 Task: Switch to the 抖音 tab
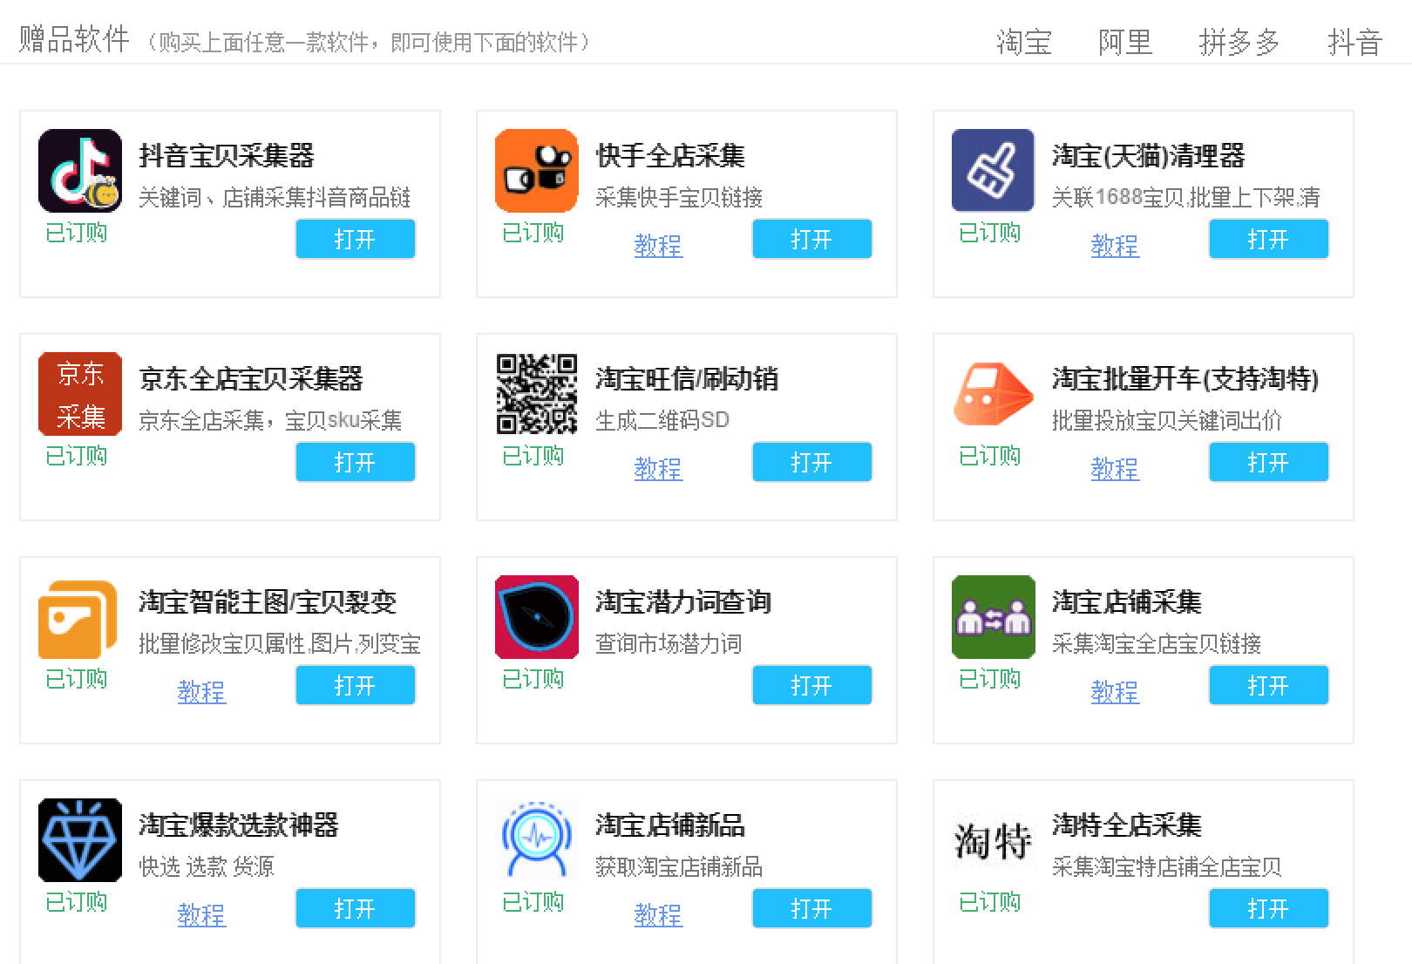[x=1354, y=42]
